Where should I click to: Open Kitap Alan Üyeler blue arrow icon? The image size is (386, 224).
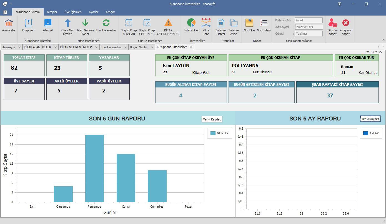(x=67, y=23)
